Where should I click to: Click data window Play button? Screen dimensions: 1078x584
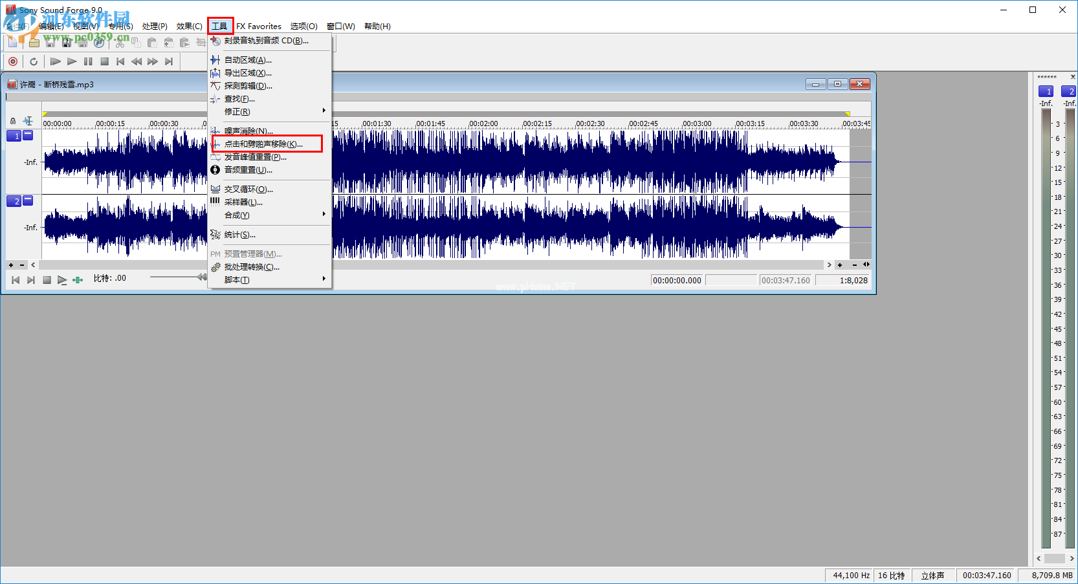(x=62, y=280)
